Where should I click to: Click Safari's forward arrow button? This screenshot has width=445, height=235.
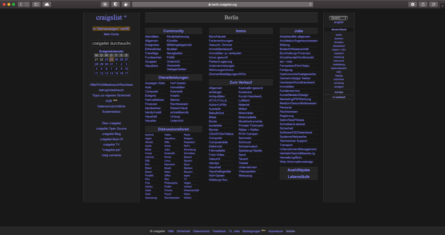[x=27, y=4]
